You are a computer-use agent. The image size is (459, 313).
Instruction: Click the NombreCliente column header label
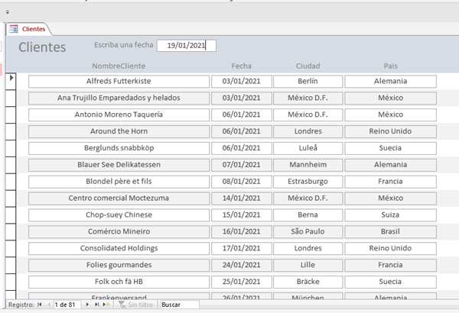point(119,66)
